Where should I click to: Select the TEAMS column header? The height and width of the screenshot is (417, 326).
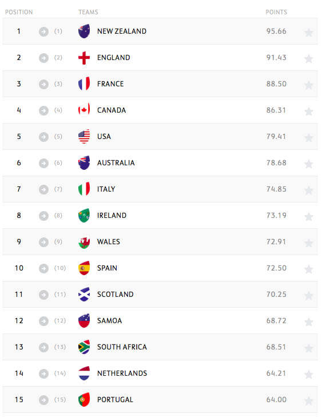point(88,12)
